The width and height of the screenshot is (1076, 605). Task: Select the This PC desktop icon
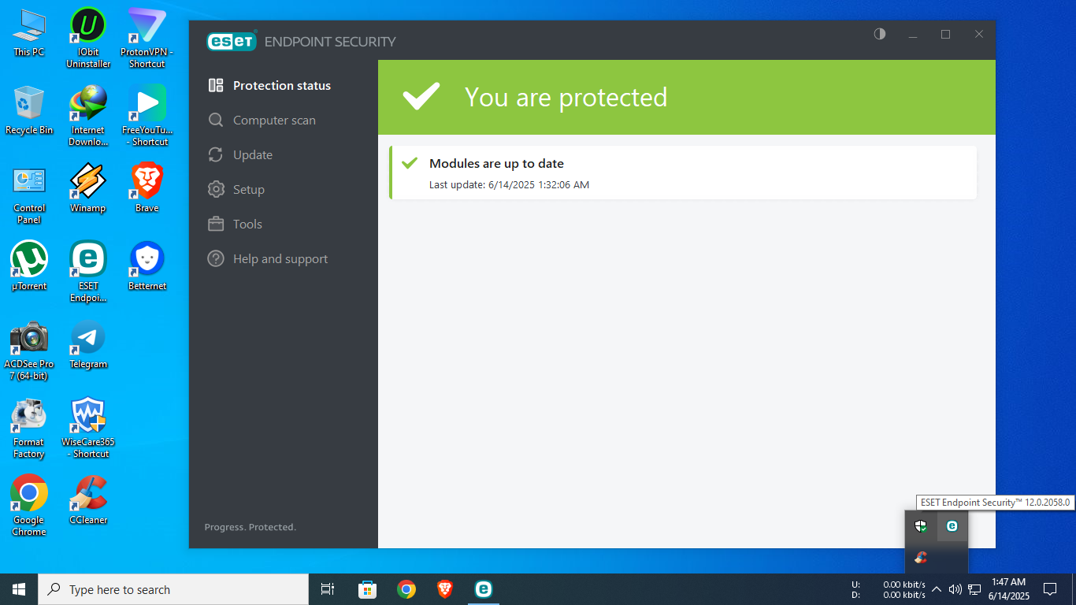pyautogui.click(x=29, y=33)
